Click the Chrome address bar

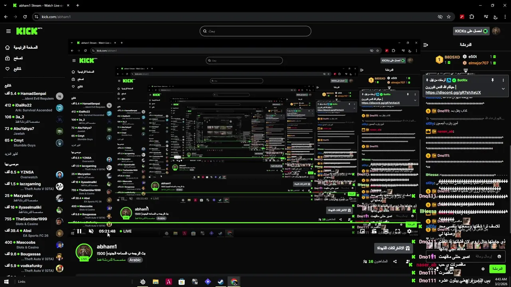pos(236,17)
